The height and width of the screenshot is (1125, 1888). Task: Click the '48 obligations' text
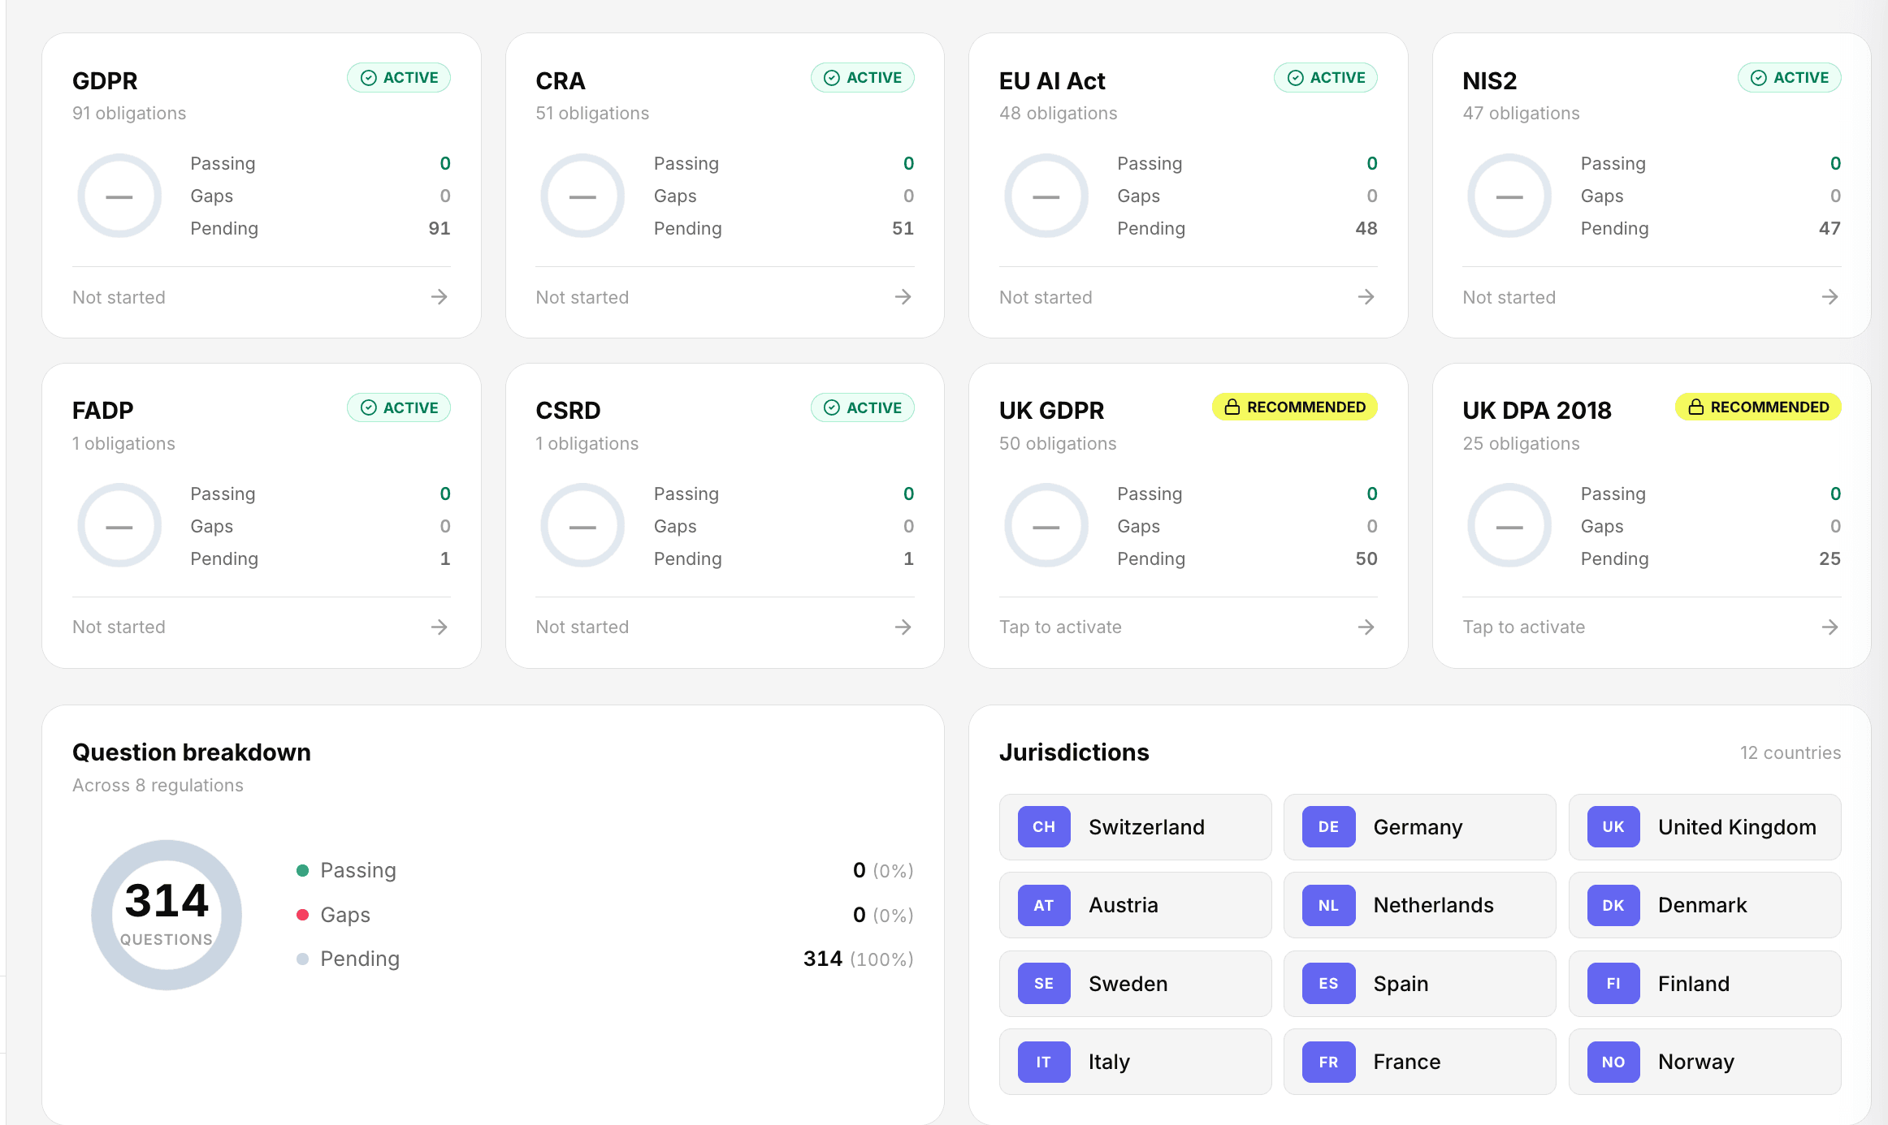click(1058, 113)
